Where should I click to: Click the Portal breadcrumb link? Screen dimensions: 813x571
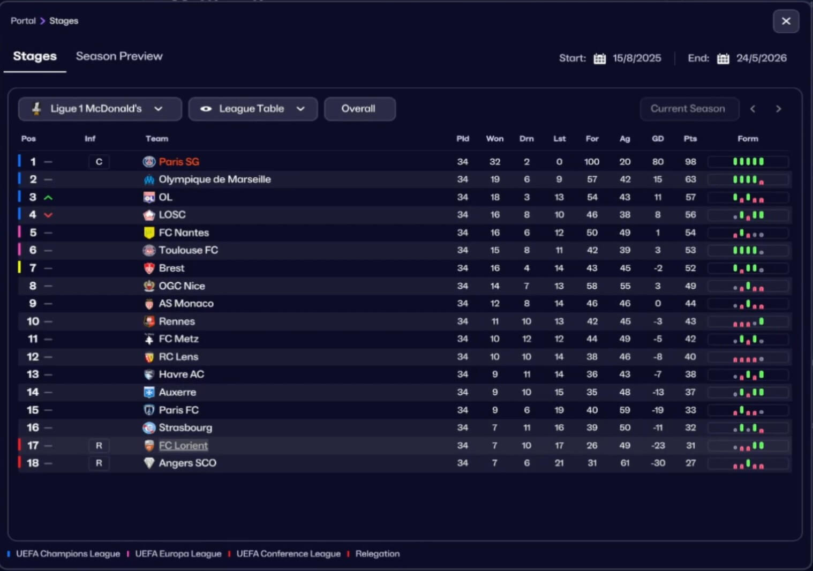pos(23,21)
